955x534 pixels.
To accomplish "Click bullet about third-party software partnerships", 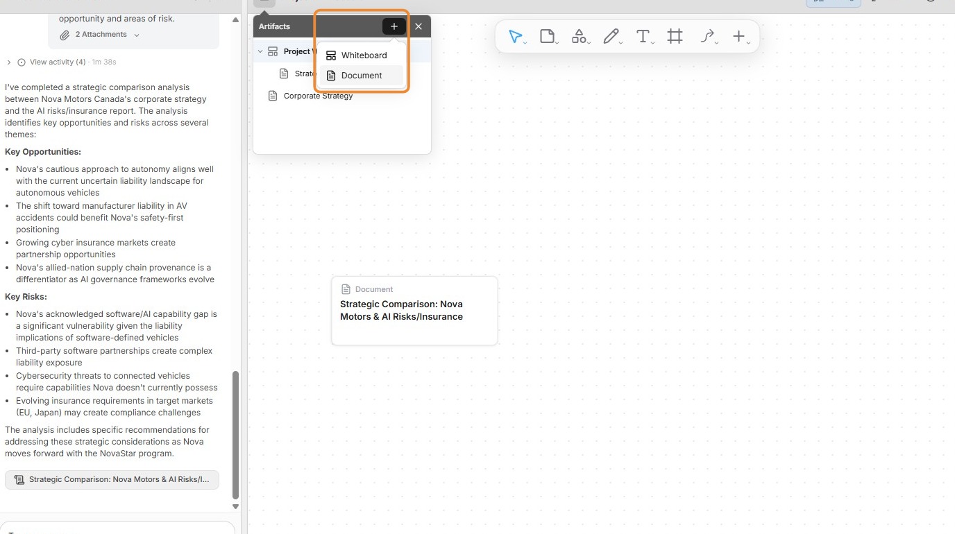I will pos(116,356).
